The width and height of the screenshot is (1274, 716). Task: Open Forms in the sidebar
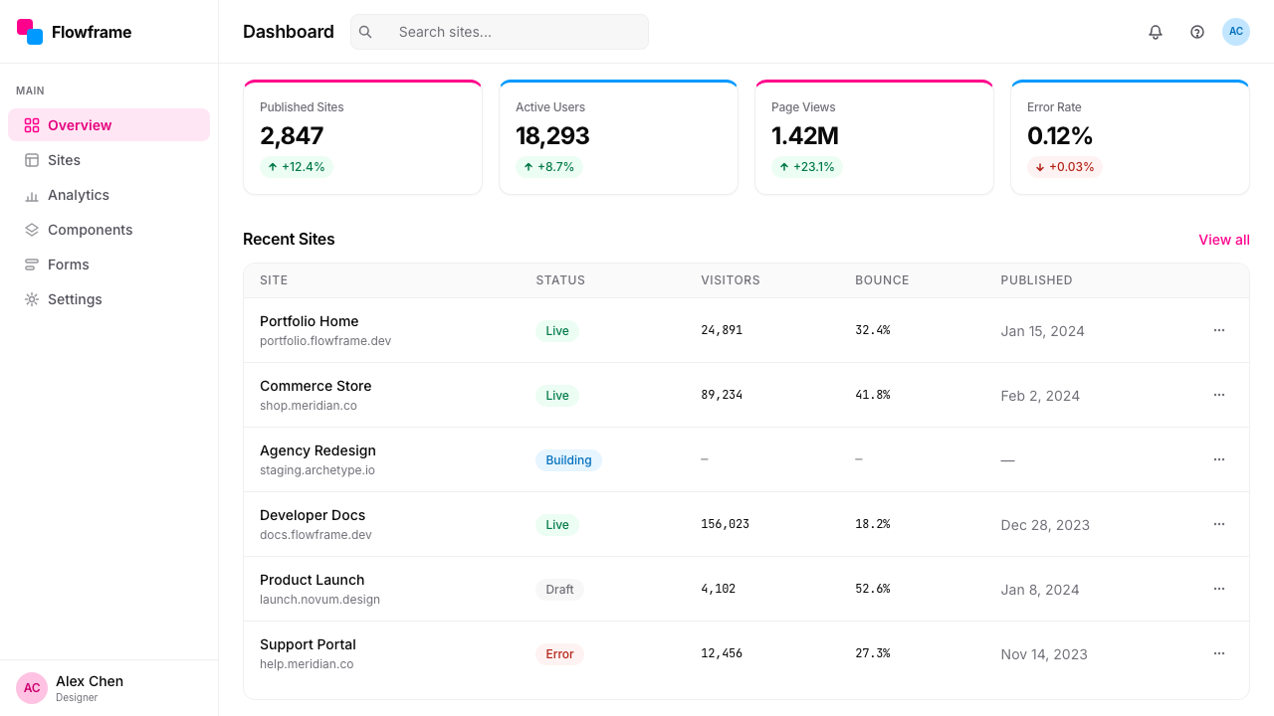point(109,265)
